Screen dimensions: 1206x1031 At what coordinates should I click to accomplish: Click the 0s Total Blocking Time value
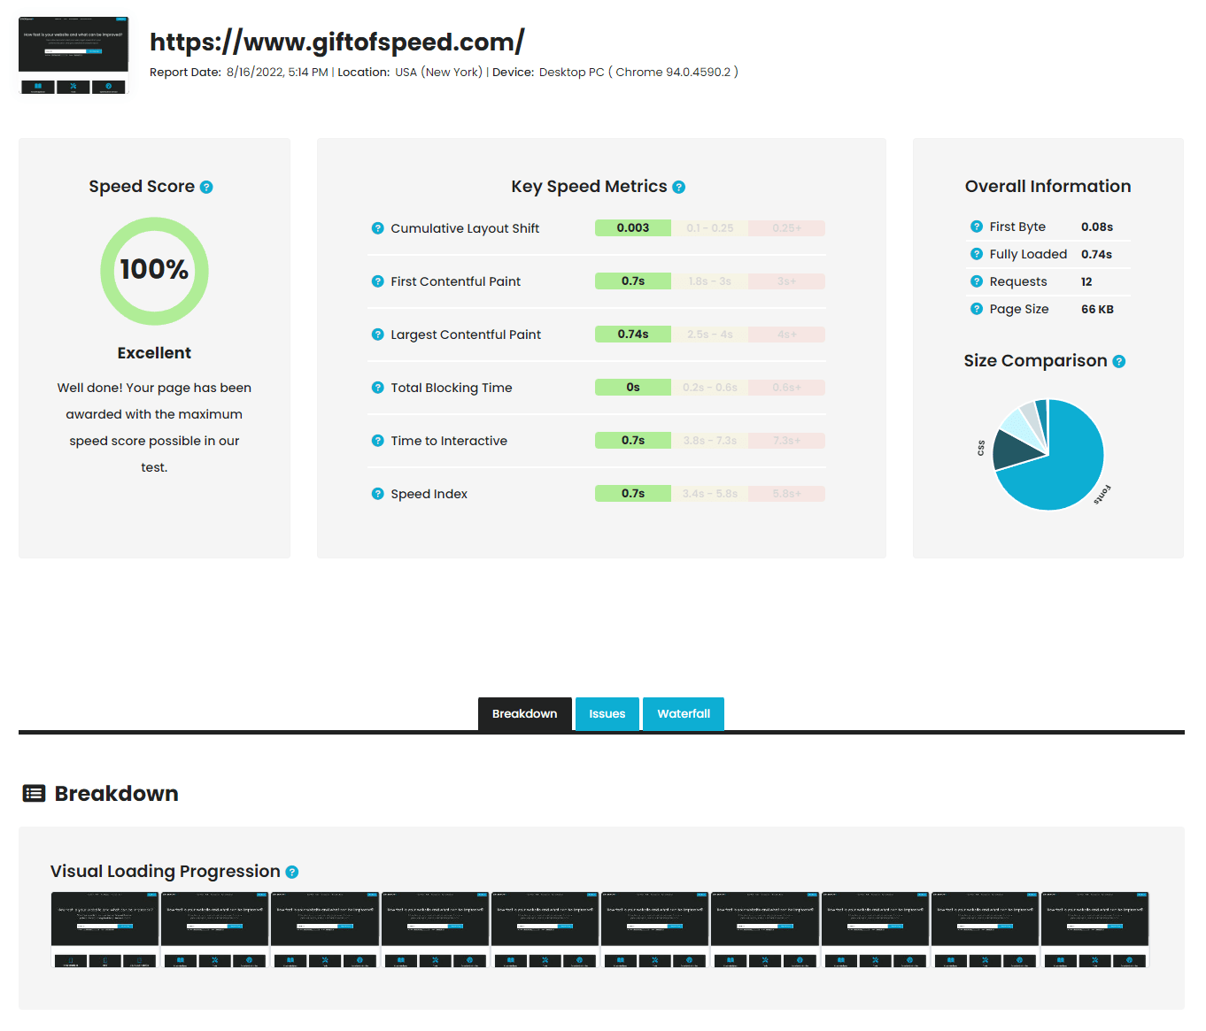pyautogui.click(x=633, y=388)
